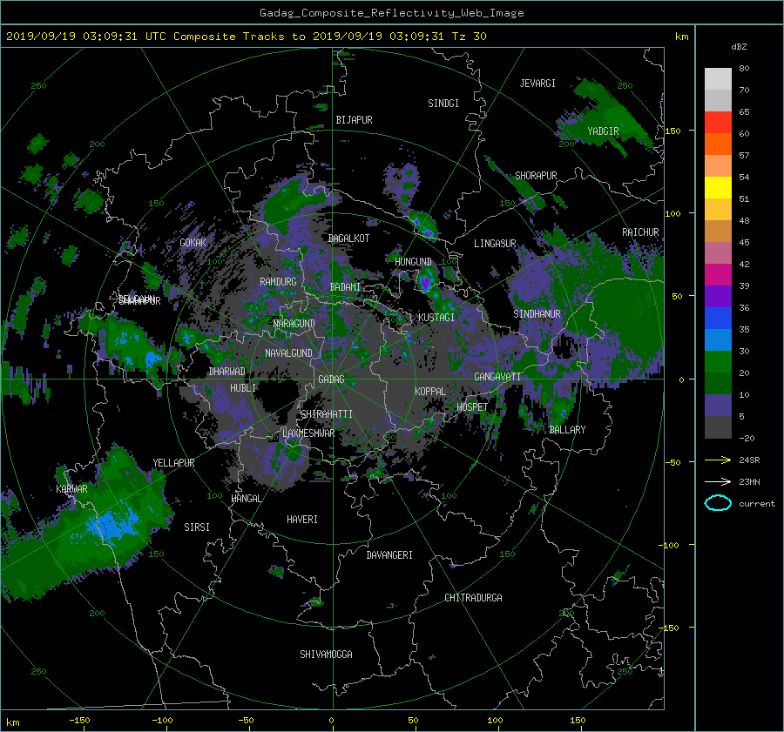Click the white 23MN track arrow icon
This screenshot has height=732, width=784.
(x=718, y=481)
